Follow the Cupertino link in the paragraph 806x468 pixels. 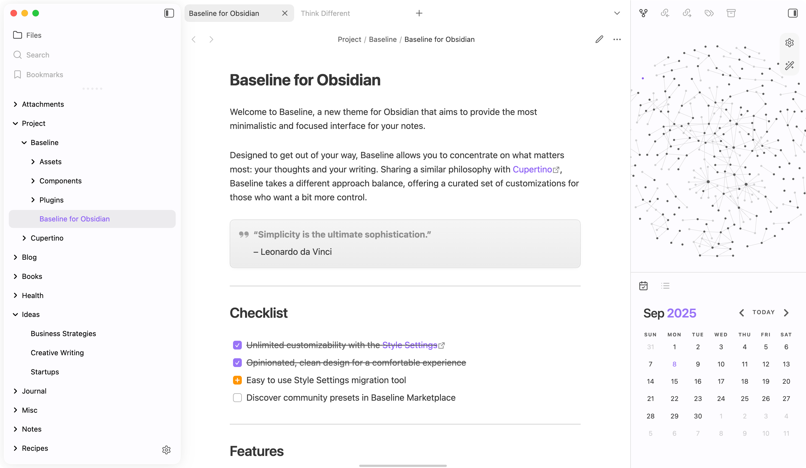[532, 169]
